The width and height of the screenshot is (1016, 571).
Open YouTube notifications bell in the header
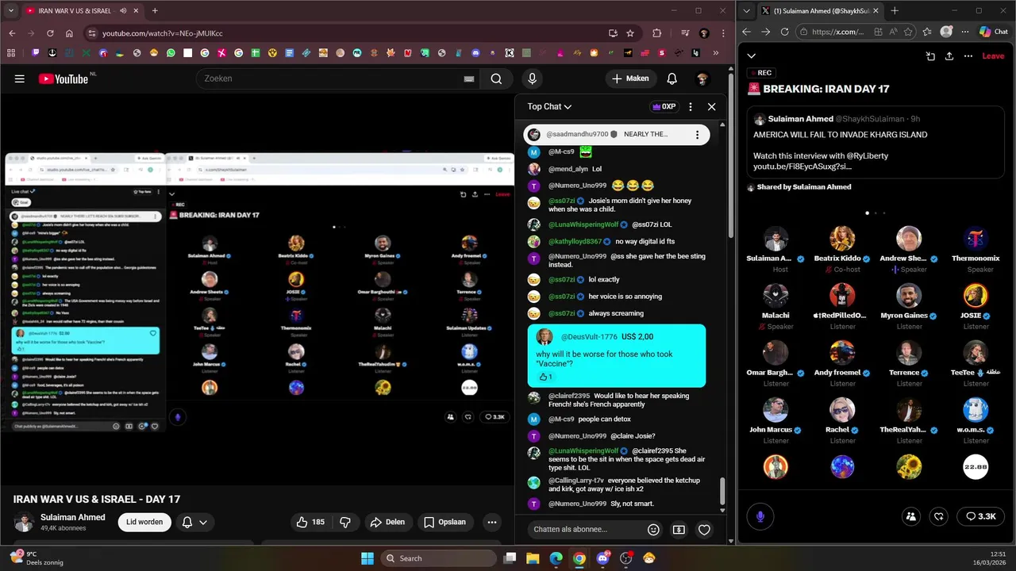pos(672,79)
